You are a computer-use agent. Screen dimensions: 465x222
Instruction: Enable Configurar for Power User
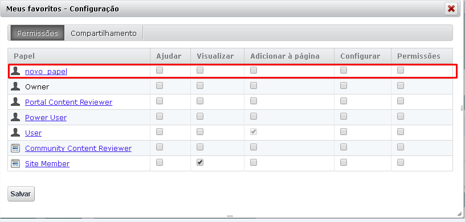pyautogui.click(x=344, y=117)
